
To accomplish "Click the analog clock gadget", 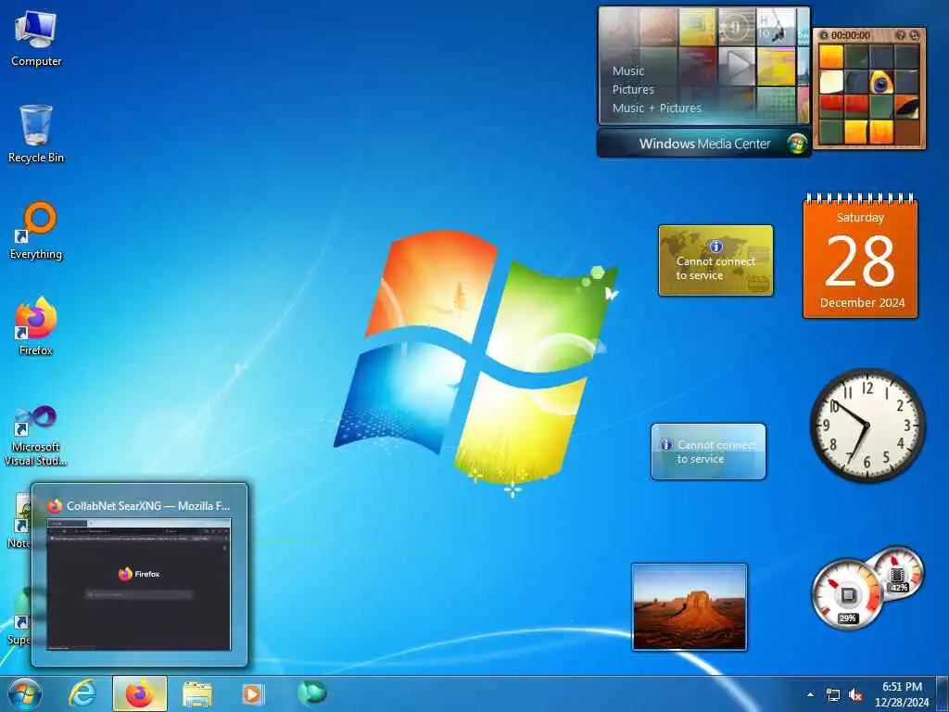I will pos(867,425).
